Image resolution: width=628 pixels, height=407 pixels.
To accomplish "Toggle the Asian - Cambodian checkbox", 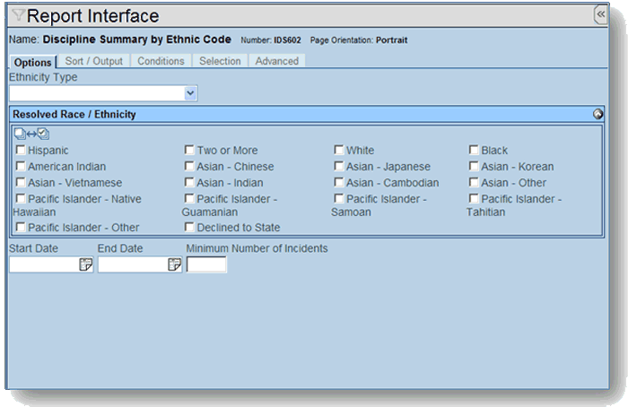I will tap(339, 183).
